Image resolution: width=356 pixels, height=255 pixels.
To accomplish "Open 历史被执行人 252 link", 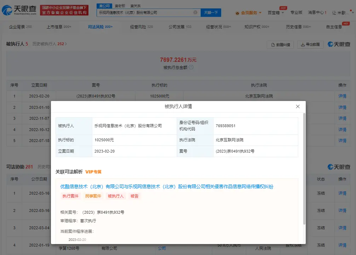I will point(50,44).
